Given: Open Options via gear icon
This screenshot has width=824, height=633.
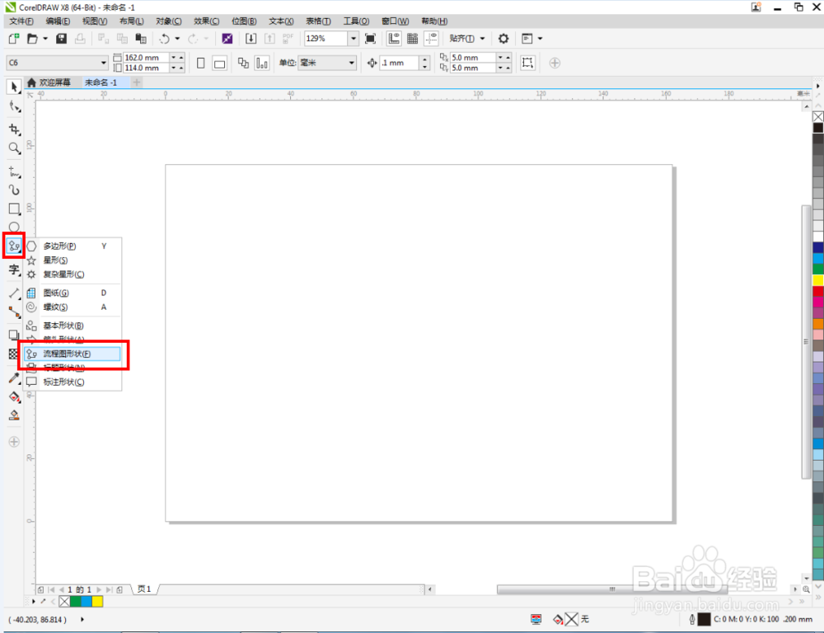Looking at the screenshot, I should (x=503, y=39).
